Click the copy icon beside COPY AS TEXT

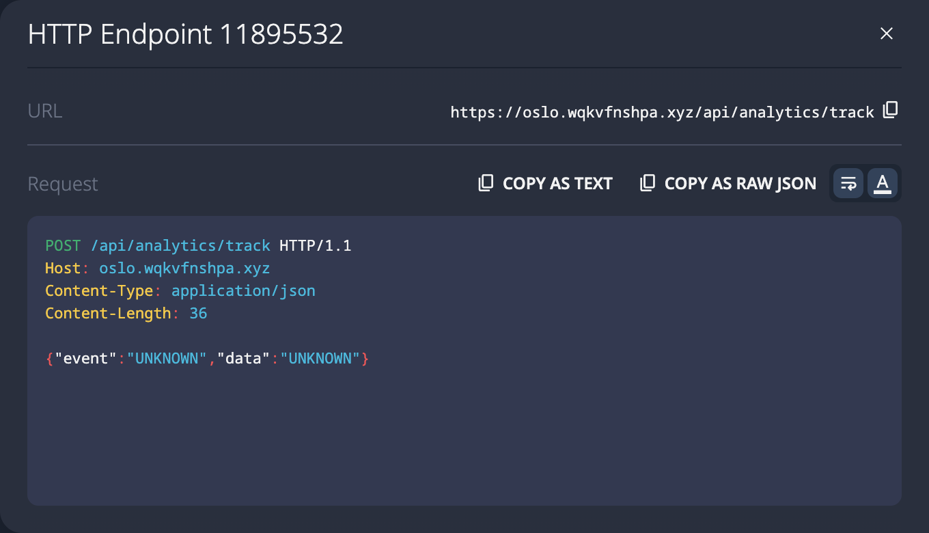pos(486,183)
